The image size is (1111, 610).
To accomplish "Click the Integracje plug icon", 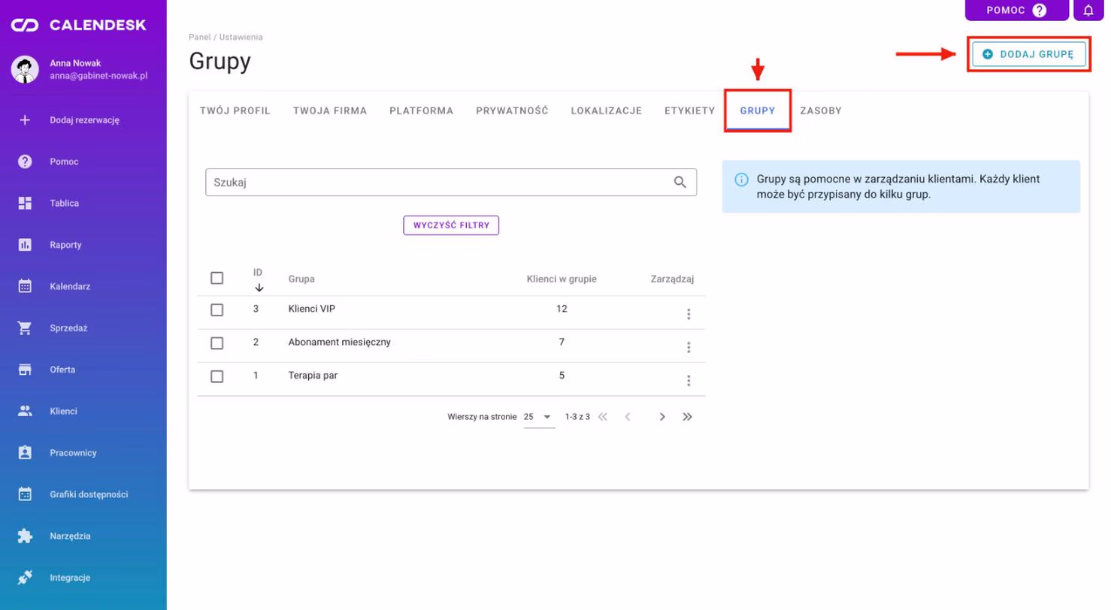I will pyautogui.click(x=25, y=578).
